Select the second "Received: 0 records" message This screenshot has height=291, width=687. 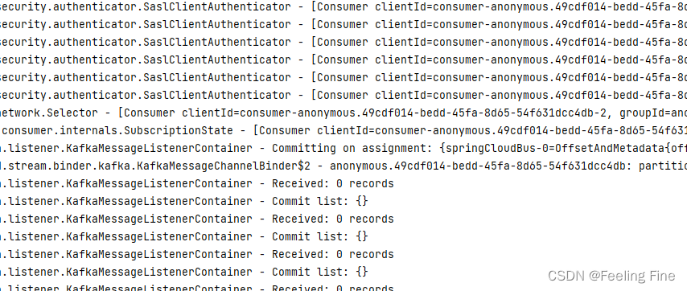coord(332,219)
